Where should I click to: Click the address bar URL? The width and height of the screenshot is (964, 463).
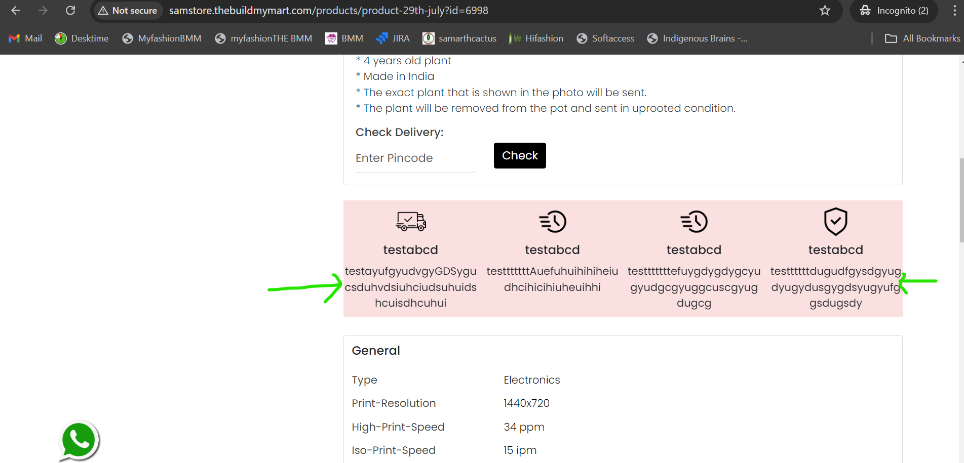329,11
